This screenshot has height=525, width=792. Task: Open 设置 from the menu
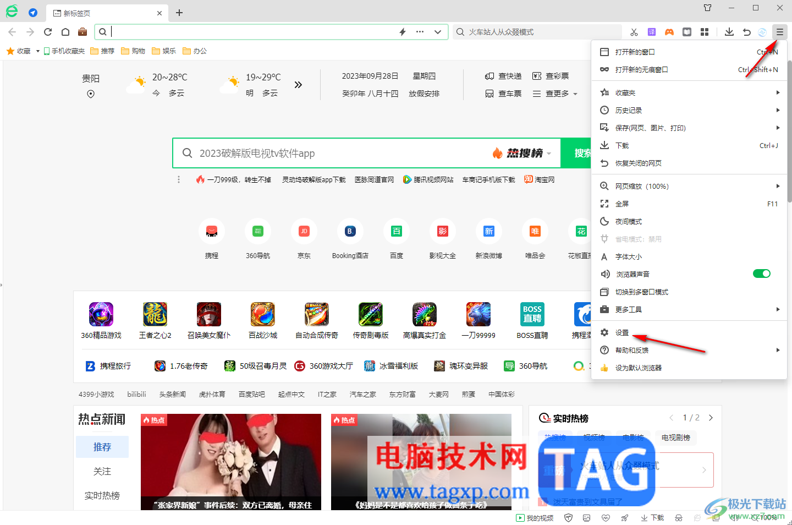[689, 332]
